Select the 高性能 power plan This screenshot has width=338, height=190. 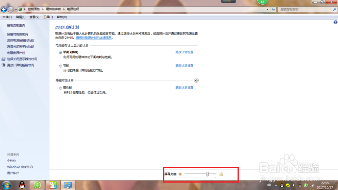61,88
